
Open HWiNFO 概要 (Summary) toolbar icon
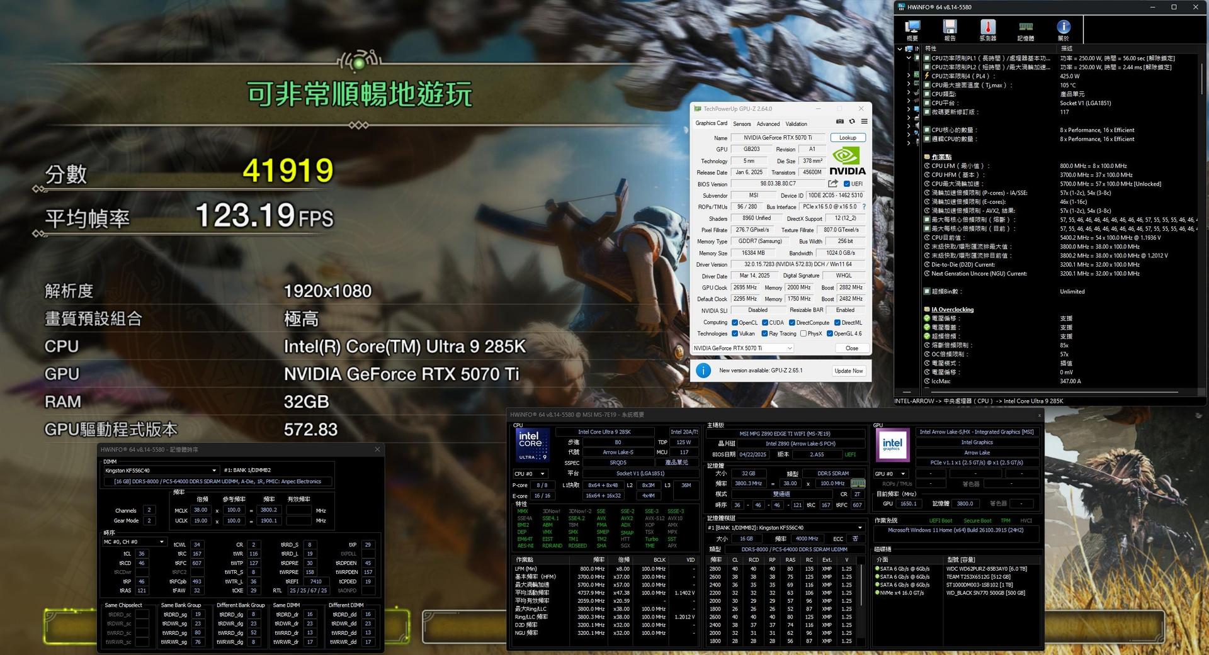point(912,30)
